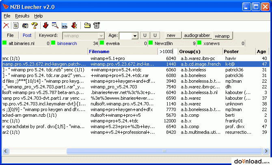
Task: Open the Age dropdown arrow
Action: pyautogui.click(x=135, y=36)
